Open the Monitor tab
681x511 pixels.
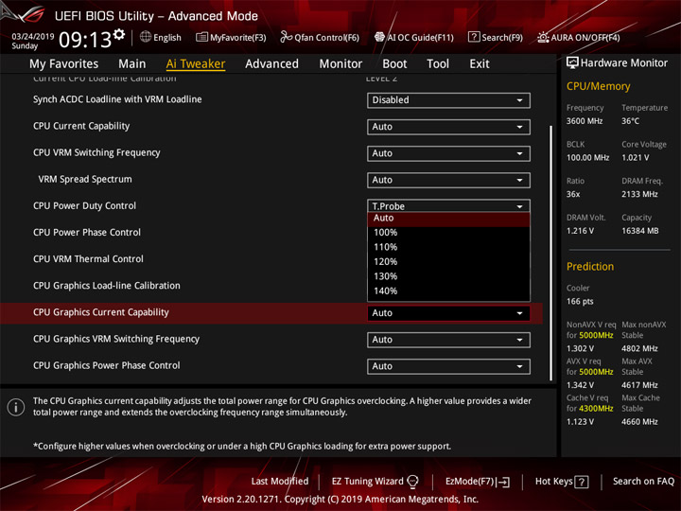(x=340, y=64)
